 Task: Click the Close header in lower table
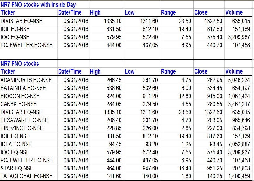coord(201,72)
